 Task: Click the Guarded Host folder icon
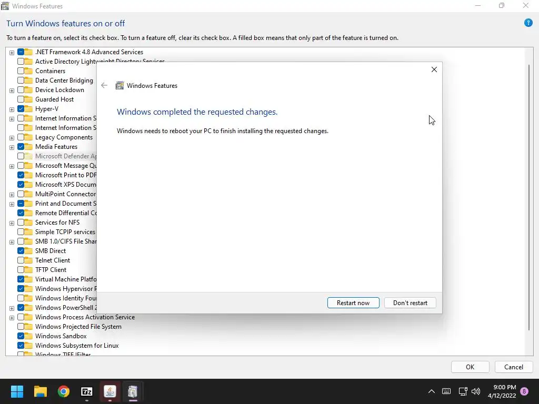pos(28,99)
